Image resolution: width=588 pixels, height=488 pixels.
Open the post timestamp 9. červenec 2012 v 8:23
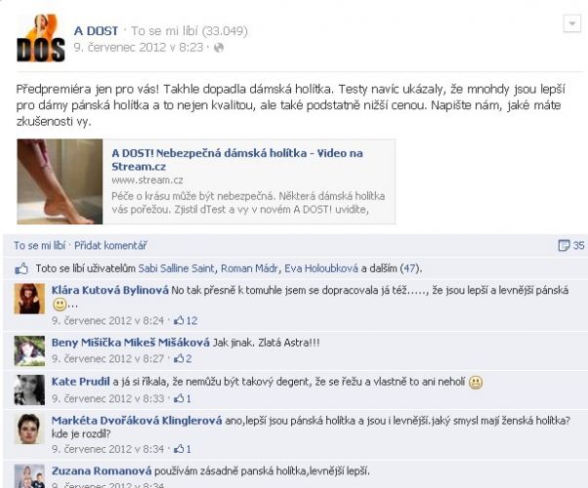pos(139,48)
